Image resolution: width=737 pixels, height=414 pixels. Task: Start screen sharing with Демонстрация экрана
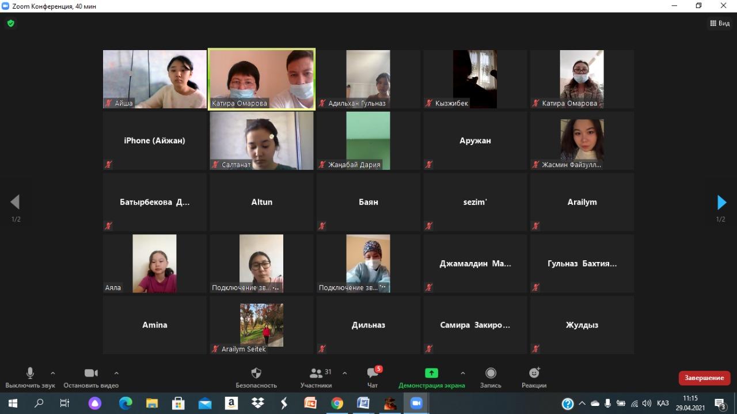431,377
